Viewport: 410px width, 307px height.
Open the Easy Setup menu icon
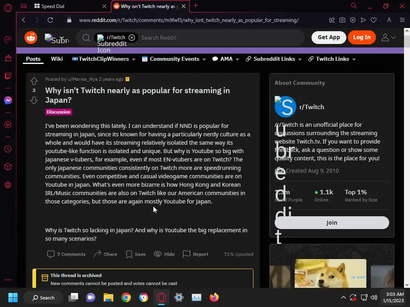(x=402, y=20)
